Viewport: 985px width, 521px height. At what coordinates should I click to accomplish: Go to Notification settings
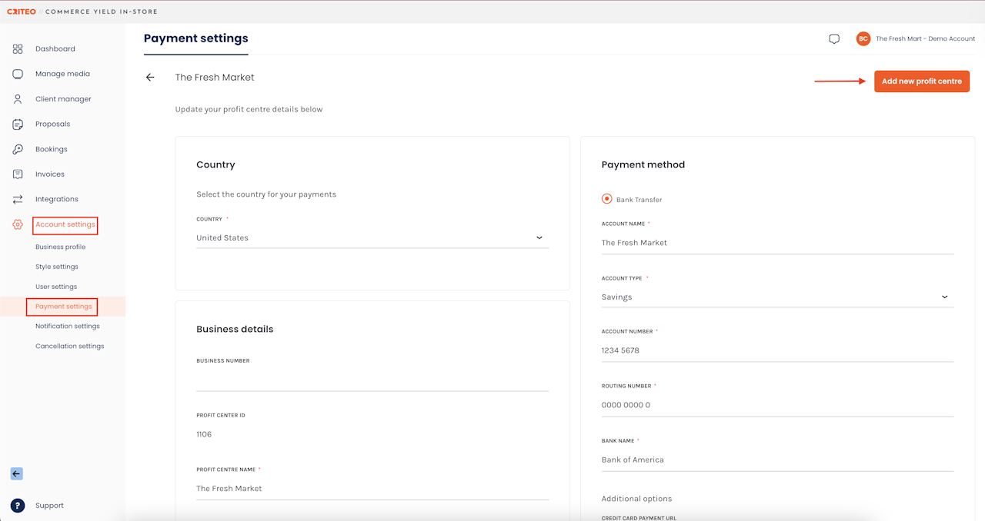(68, 327)
